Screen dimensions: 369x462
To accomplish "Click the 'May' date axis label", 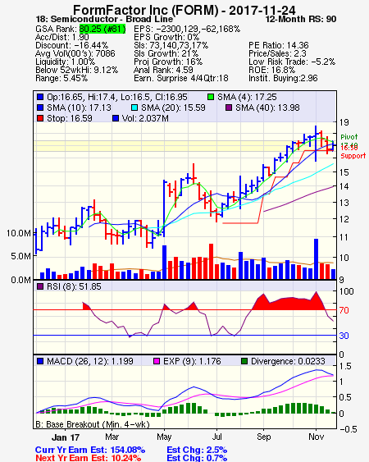I will (x=164, y=437).
